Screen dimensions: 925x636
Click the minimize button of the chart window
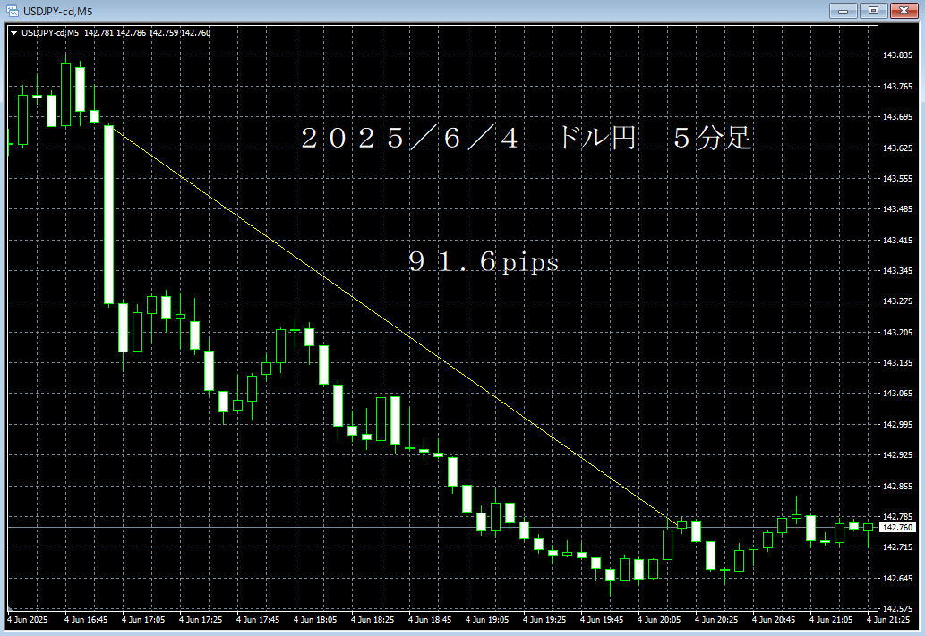click(x=843, y=12)
